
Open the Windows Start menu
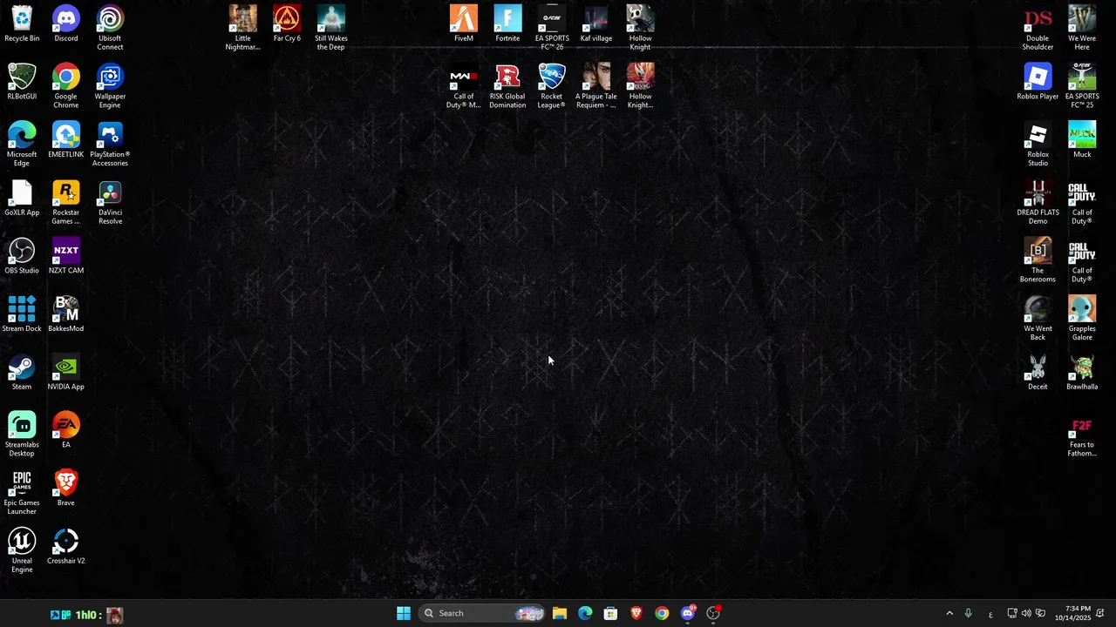404,613
